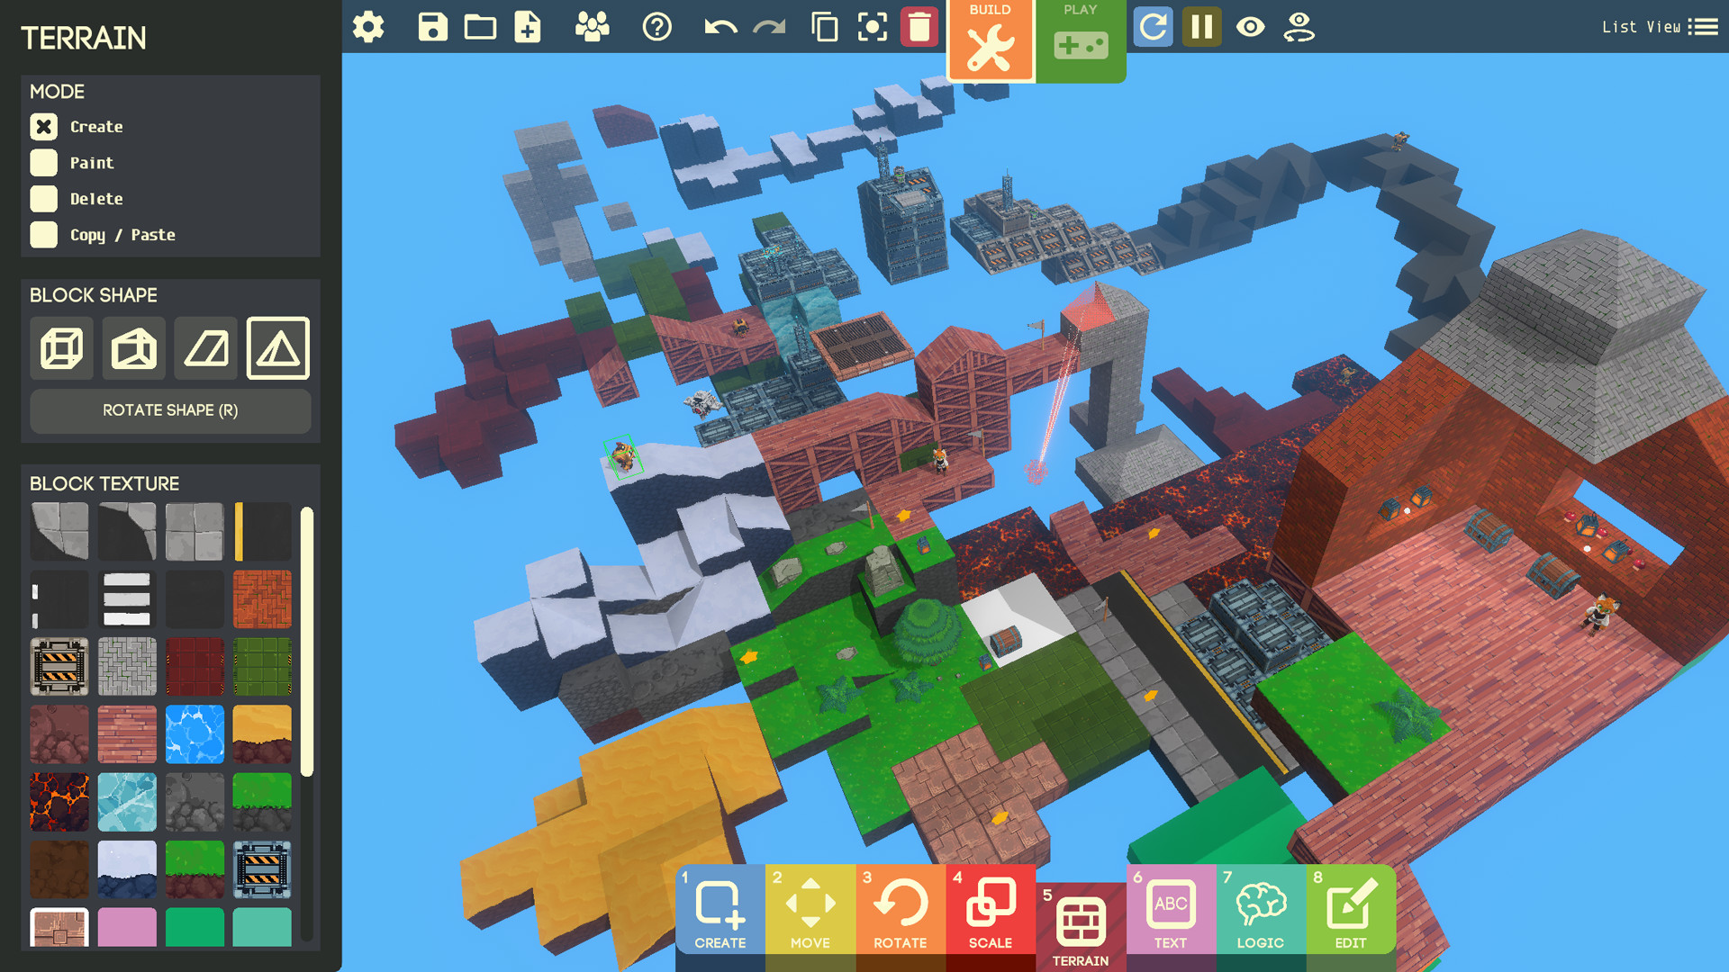Enable the Delete mode

point(42,198)
